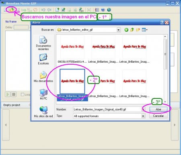Create new folder icon in dialog
Image resolution: width=181 pixels, height=155 pixels.
[138, 30]
